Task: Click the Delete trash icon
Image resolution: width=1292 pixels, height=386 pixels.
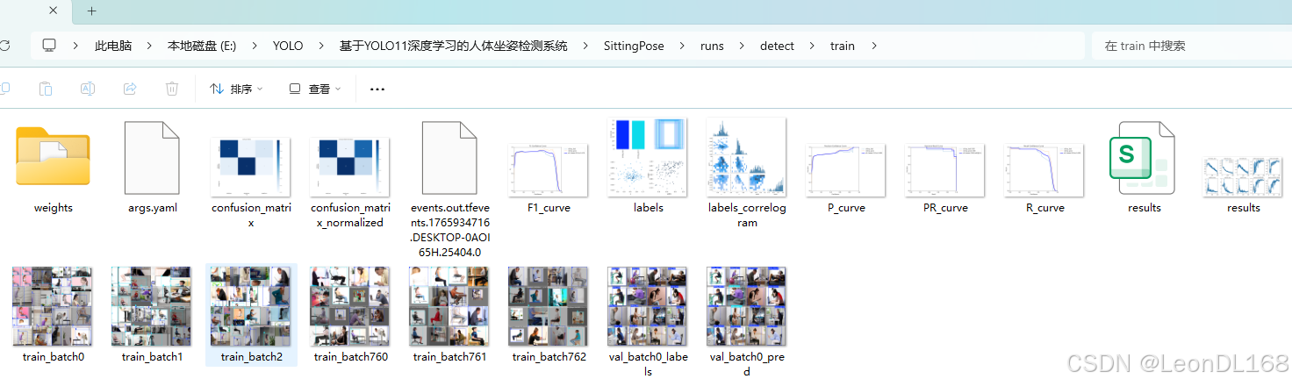Action: [x=172, y=89]
